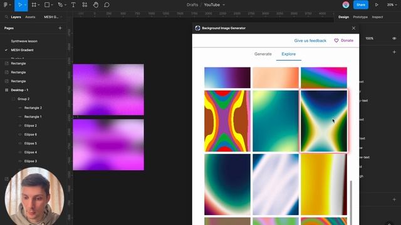401x225 pixels.
Task: Select the Rectangle 1 layer
Action: tap(33, 117)
